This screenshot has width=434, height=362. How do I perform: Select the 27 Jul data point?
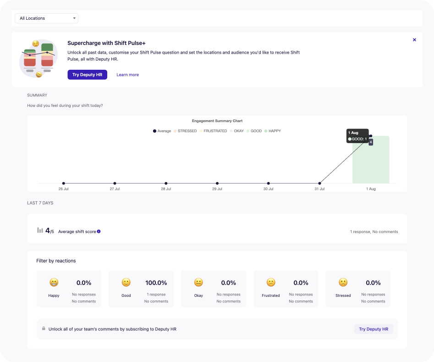(115, 183)
